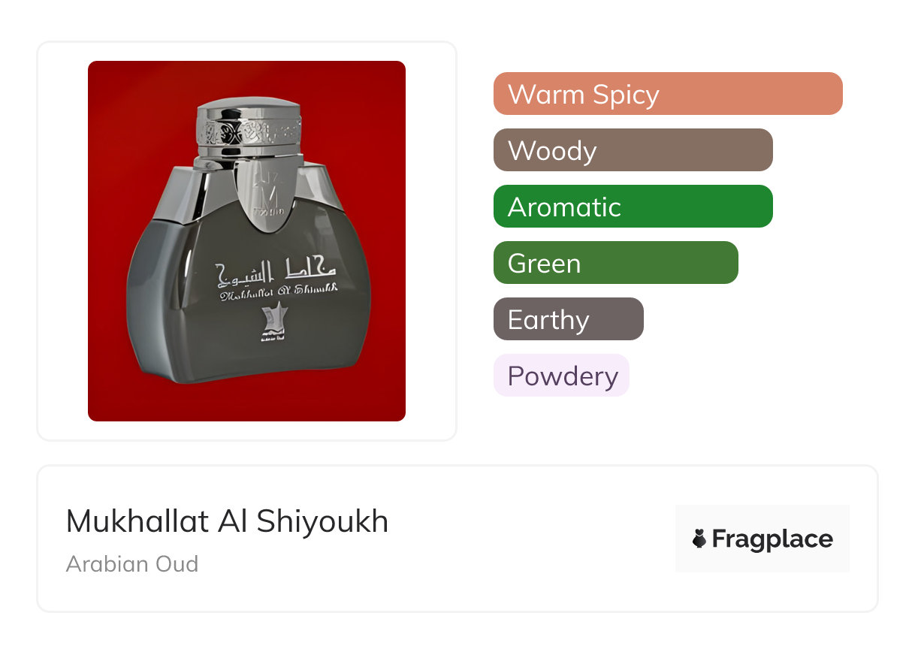
Task: Select the Powdery accord tag
Action: click(x=561, y=376)
